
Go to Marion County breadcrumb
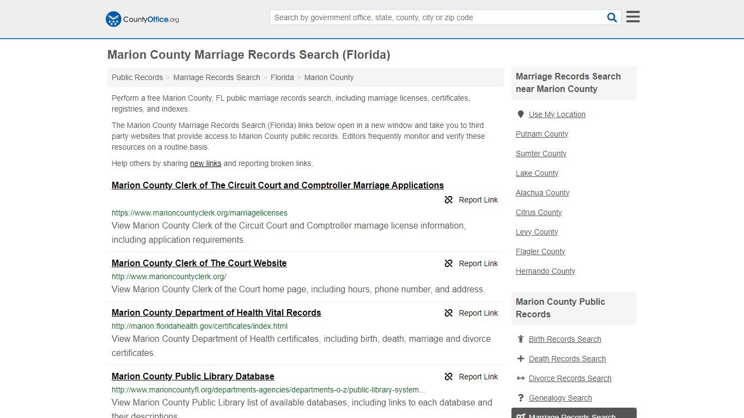coord(329,77)
